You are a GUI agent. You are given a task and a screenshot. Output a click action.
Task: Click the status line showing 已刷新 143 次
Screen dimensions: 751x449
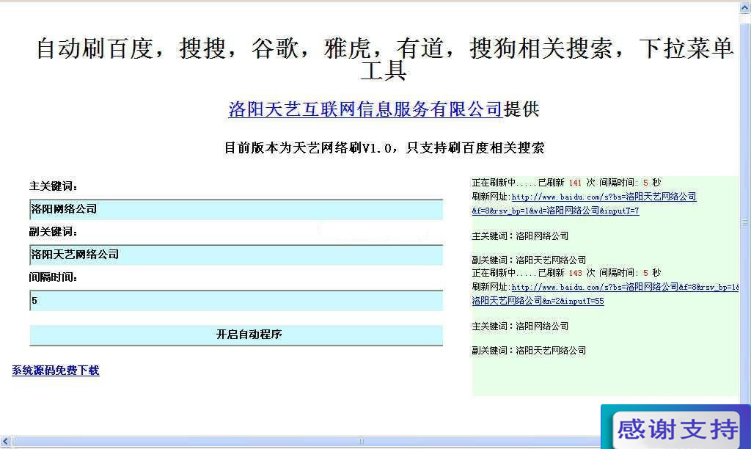coord(566,273)
